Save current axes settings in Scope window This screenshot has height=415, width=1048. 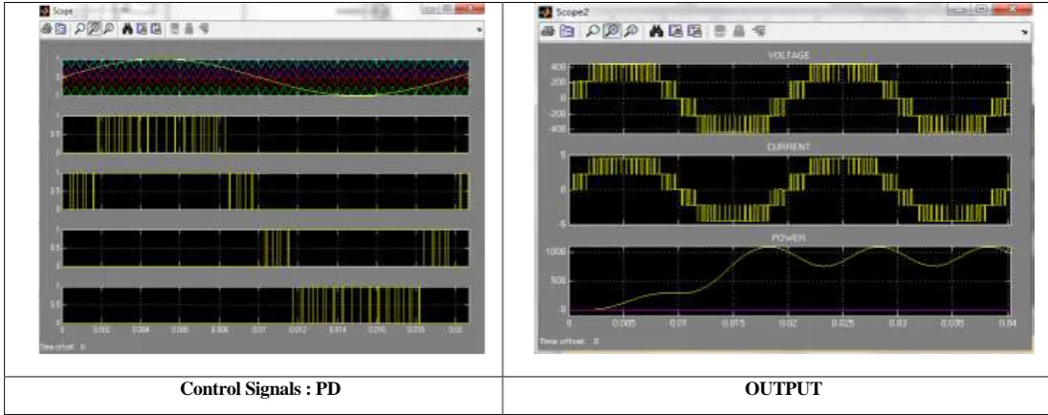coord(142,30)
